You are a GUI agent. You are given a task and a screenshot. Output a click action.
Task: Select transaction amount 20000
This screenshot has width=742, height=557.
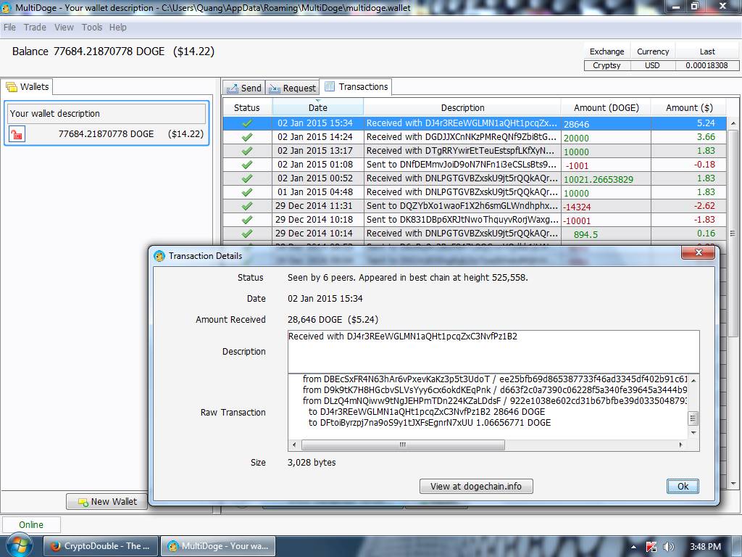(606, 138)
